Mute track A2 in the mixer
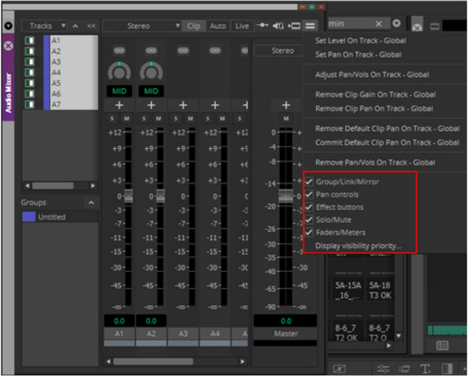Viewport: 468px width, 376px height. coord(159,119)
